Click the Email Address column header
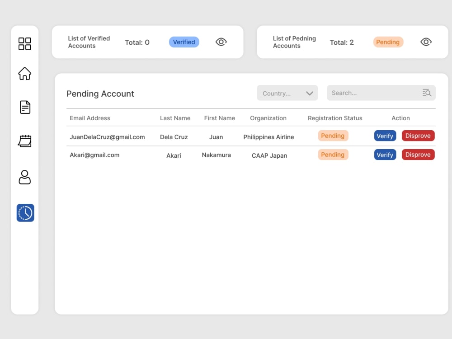The width and height of the screenshot is (452, 339). pyautogui.click(x=90, y=118)
